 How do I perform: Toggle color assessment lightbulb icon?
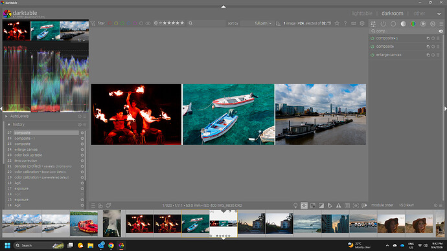coord(295,205)
